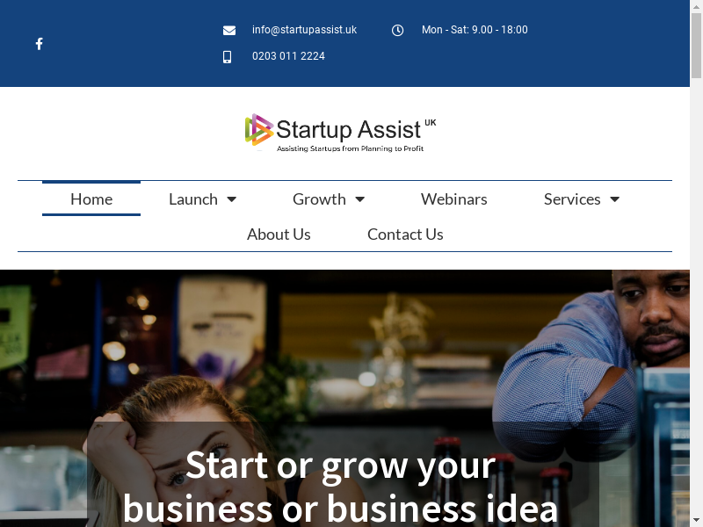This screenshot has width=703, height=527.
Task: Expand the Launch dropdown arrow
Action: (231, 199)
